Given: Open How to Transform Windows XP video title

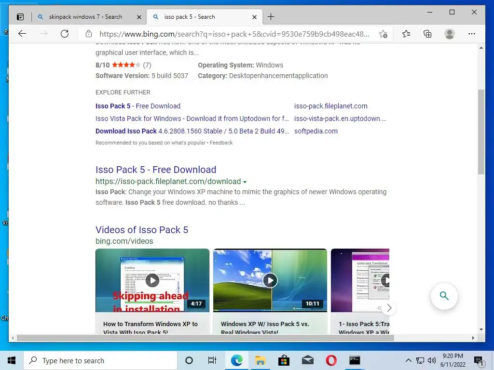Looking at the screenshot, I should coord(151,328).
